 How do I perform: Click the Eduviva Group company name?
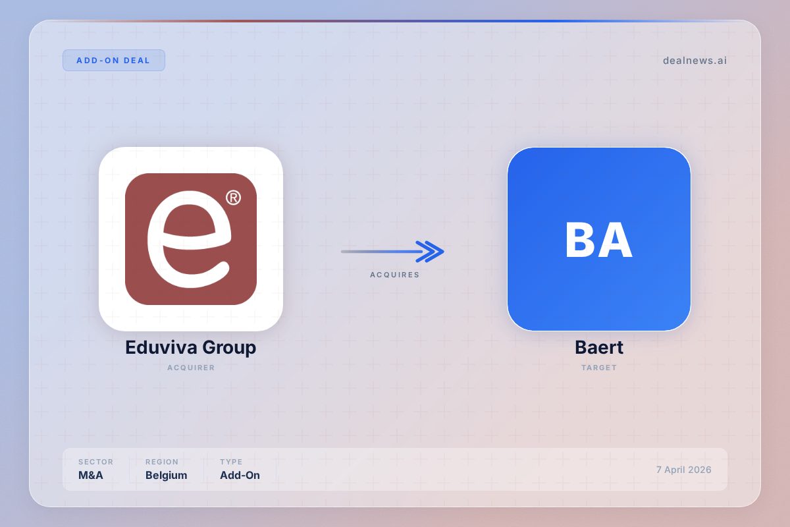pos(191,347)
